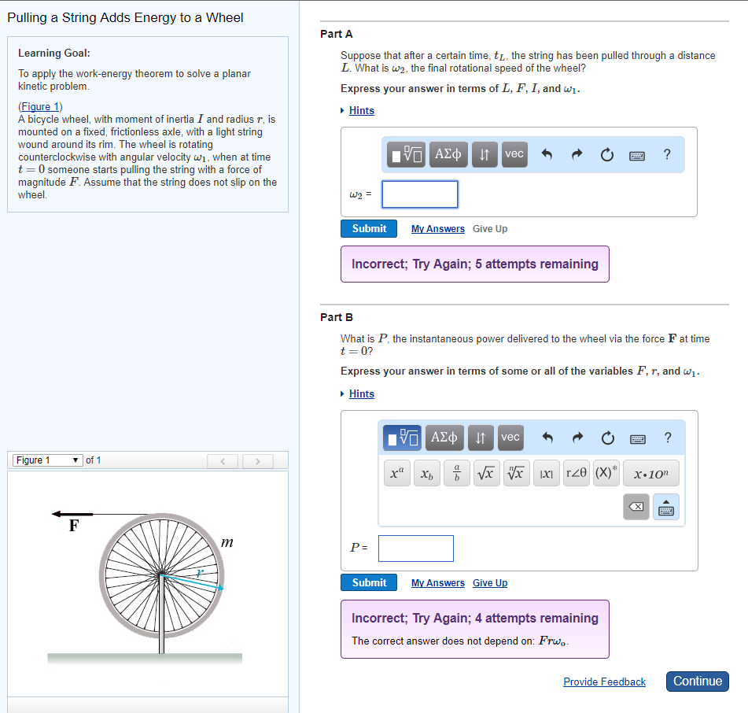Click the Provide Feedback link
Viewport: 748px width, 713px height.
point(604,682)
